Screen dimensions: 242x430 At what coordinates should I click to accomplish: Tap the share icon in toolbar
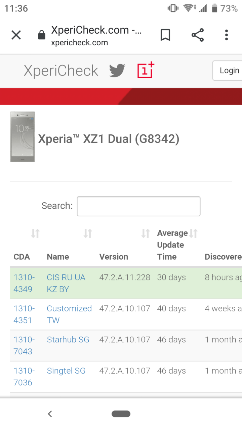click(198, 35)
